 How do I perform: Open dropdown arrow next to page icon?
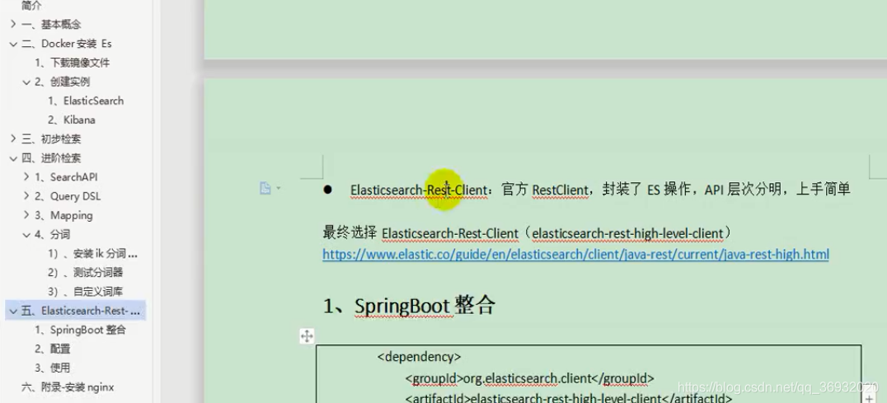pos(279,188)
